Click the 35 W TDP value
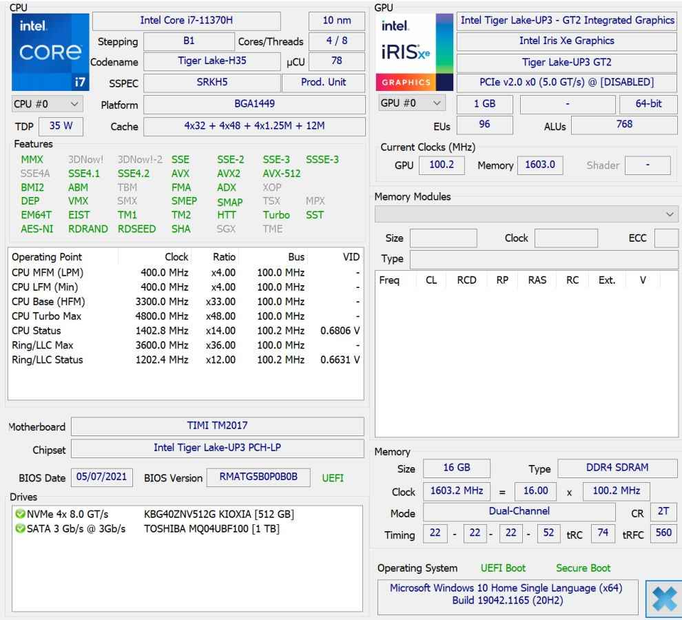This screenshot has width=682, height=620. 61,126
